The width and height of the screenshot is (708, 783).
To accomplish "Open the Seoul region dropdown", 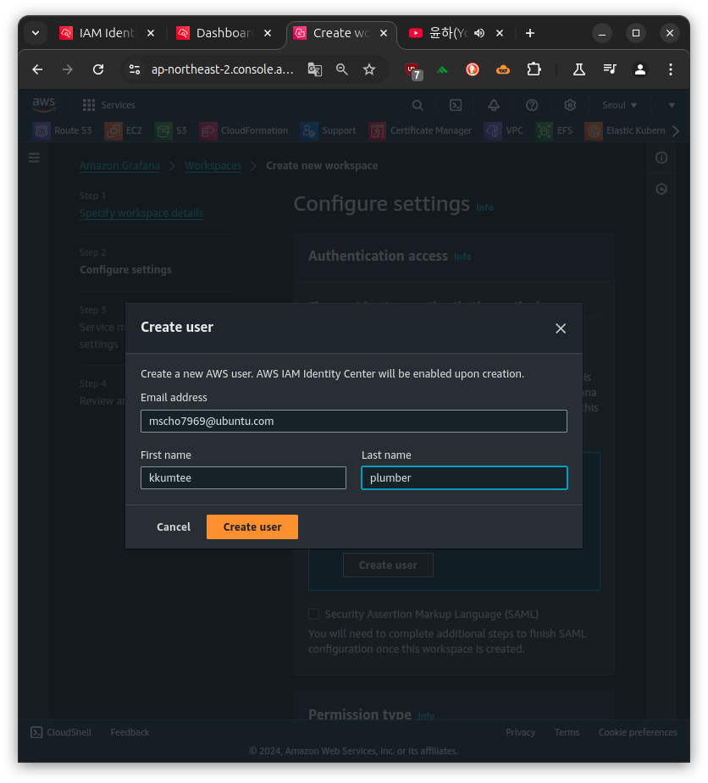I will coord(619,105).
